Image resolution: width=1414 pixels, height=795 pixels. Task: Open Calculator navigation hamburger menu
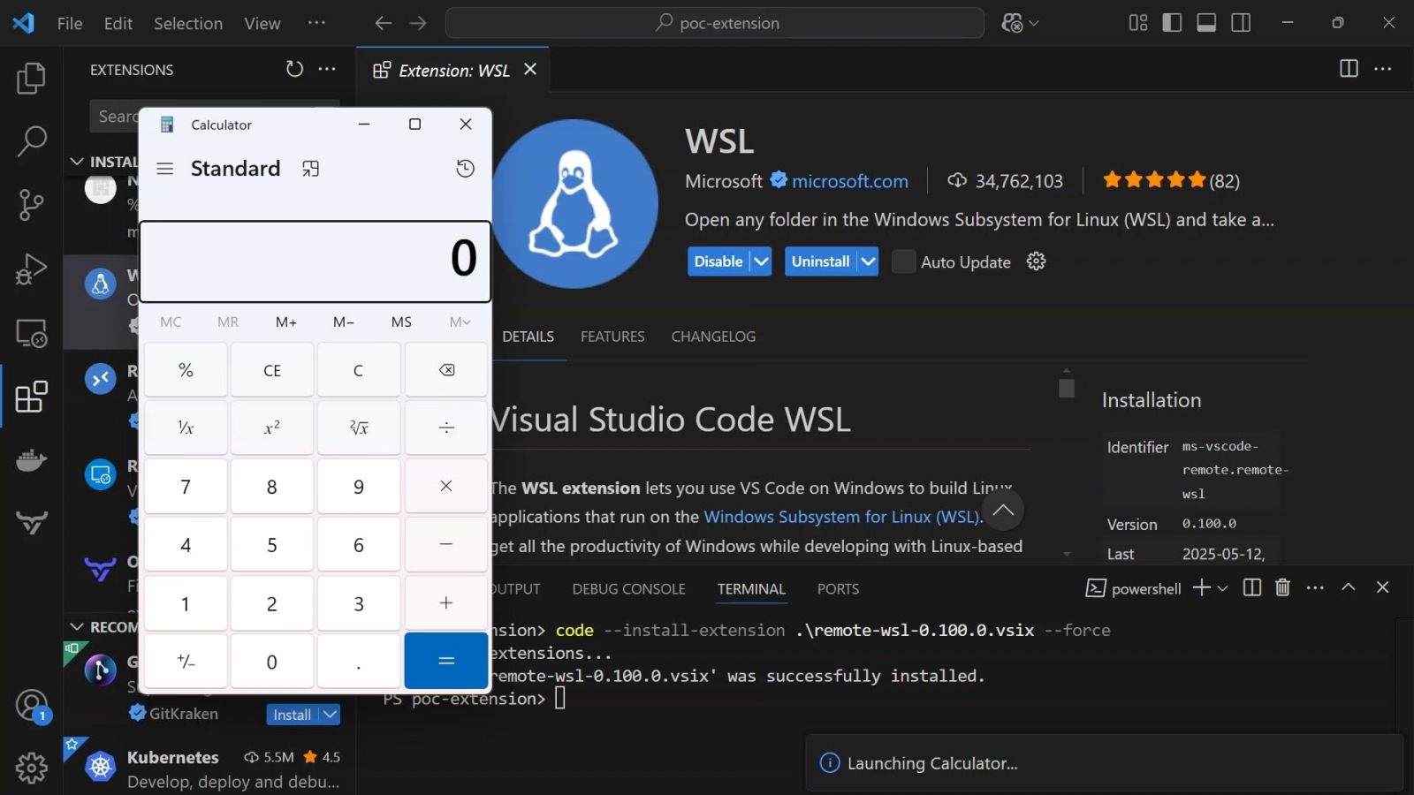click(165, 169)
